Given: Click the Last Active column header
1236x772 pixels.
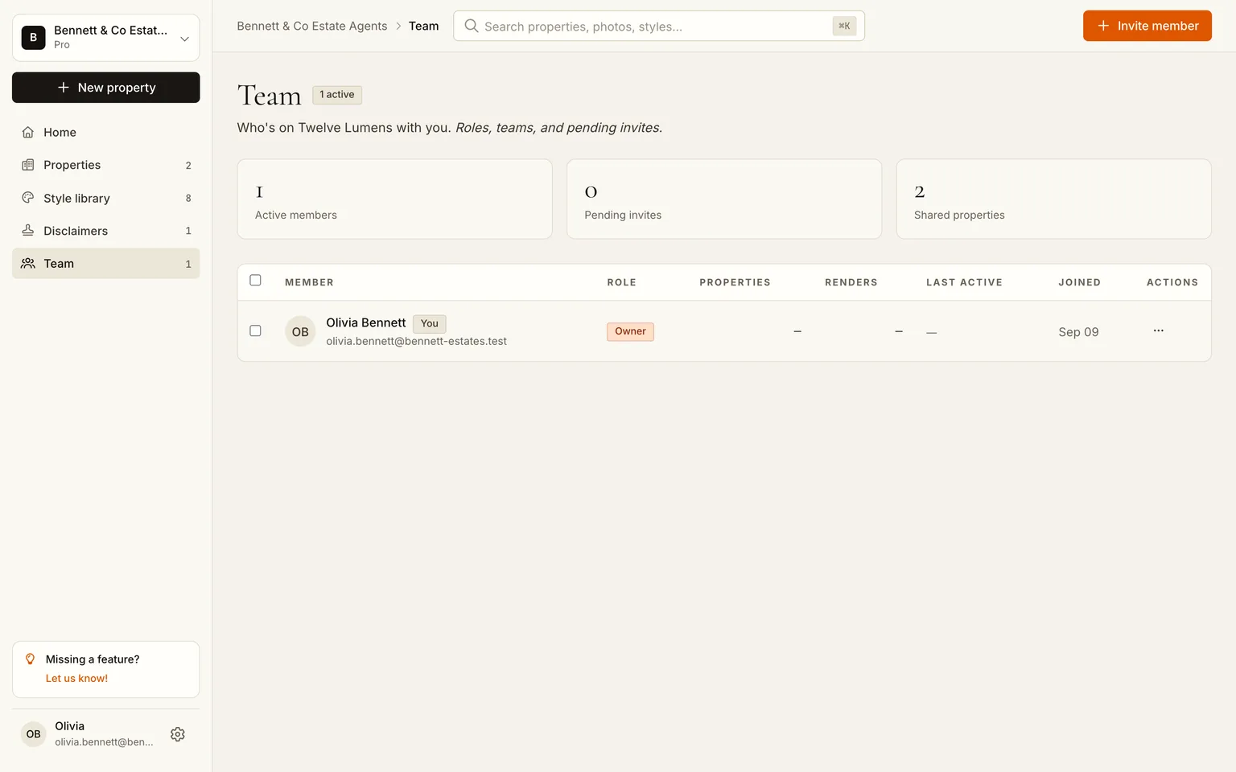Looking at the screenshot, I should [x=964, y=282].
